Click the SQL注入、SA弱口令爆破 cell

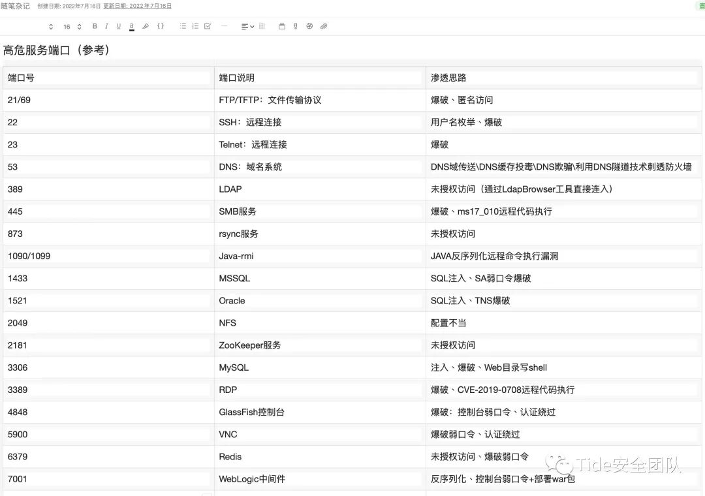point(564,279)
